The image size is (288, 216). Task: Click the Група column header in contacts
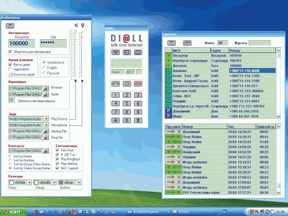pyautogui.click(x=219, y=51)
